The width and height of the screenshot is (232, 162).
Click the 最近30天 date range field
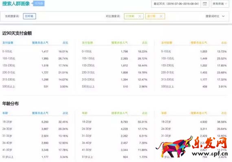pyautogui.click(x=176, y=4)
